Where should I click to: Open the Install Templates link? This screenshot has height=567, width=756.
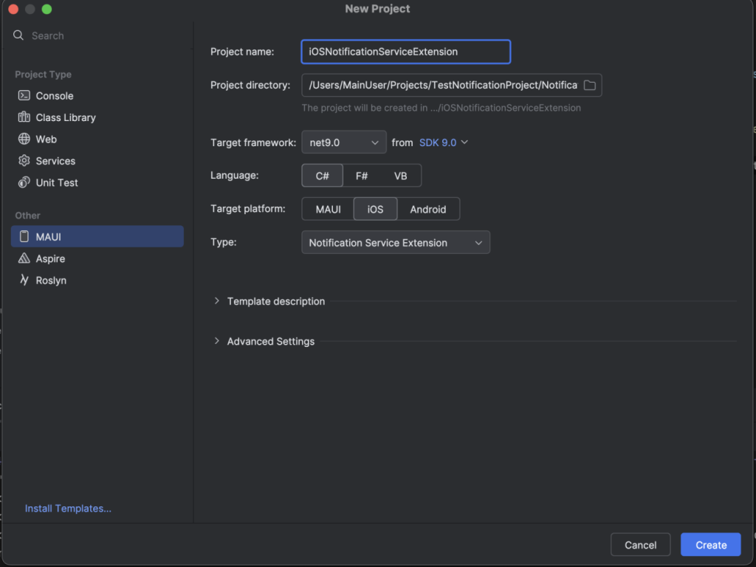coord(68,509)
